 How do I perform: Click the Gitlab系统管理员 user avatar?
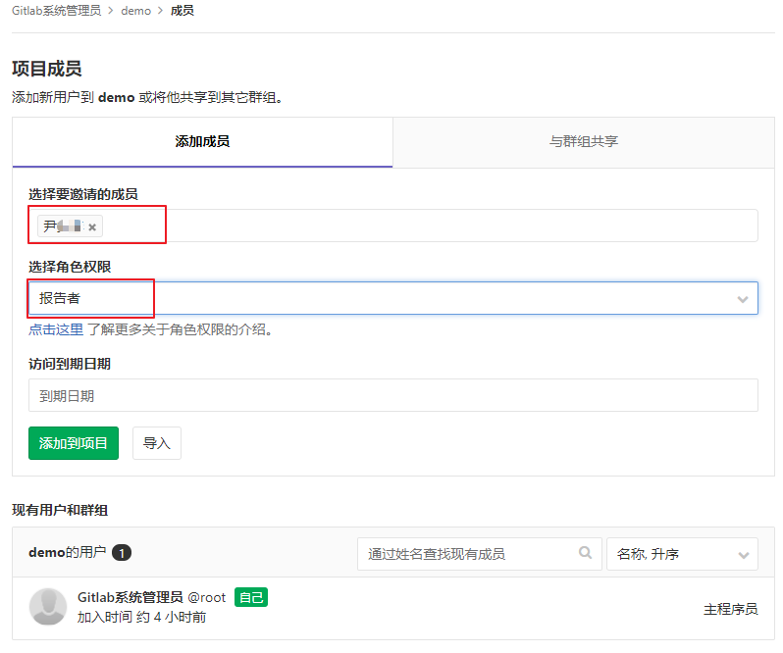48,607
